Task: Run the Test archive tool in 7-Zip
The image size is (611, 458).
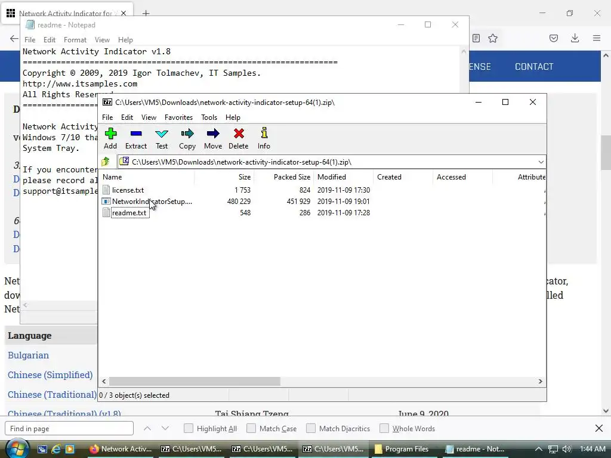Action: click(161, 138)
